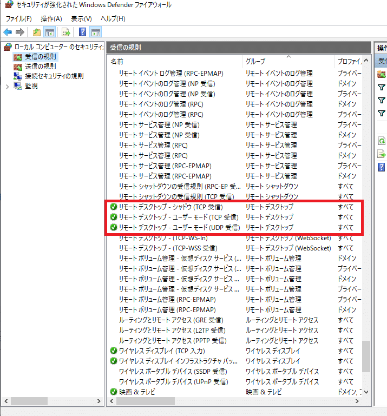387x416 pixels.
Task: Click the second filter funnel icon in actions pane
Action: coord(382,100)
